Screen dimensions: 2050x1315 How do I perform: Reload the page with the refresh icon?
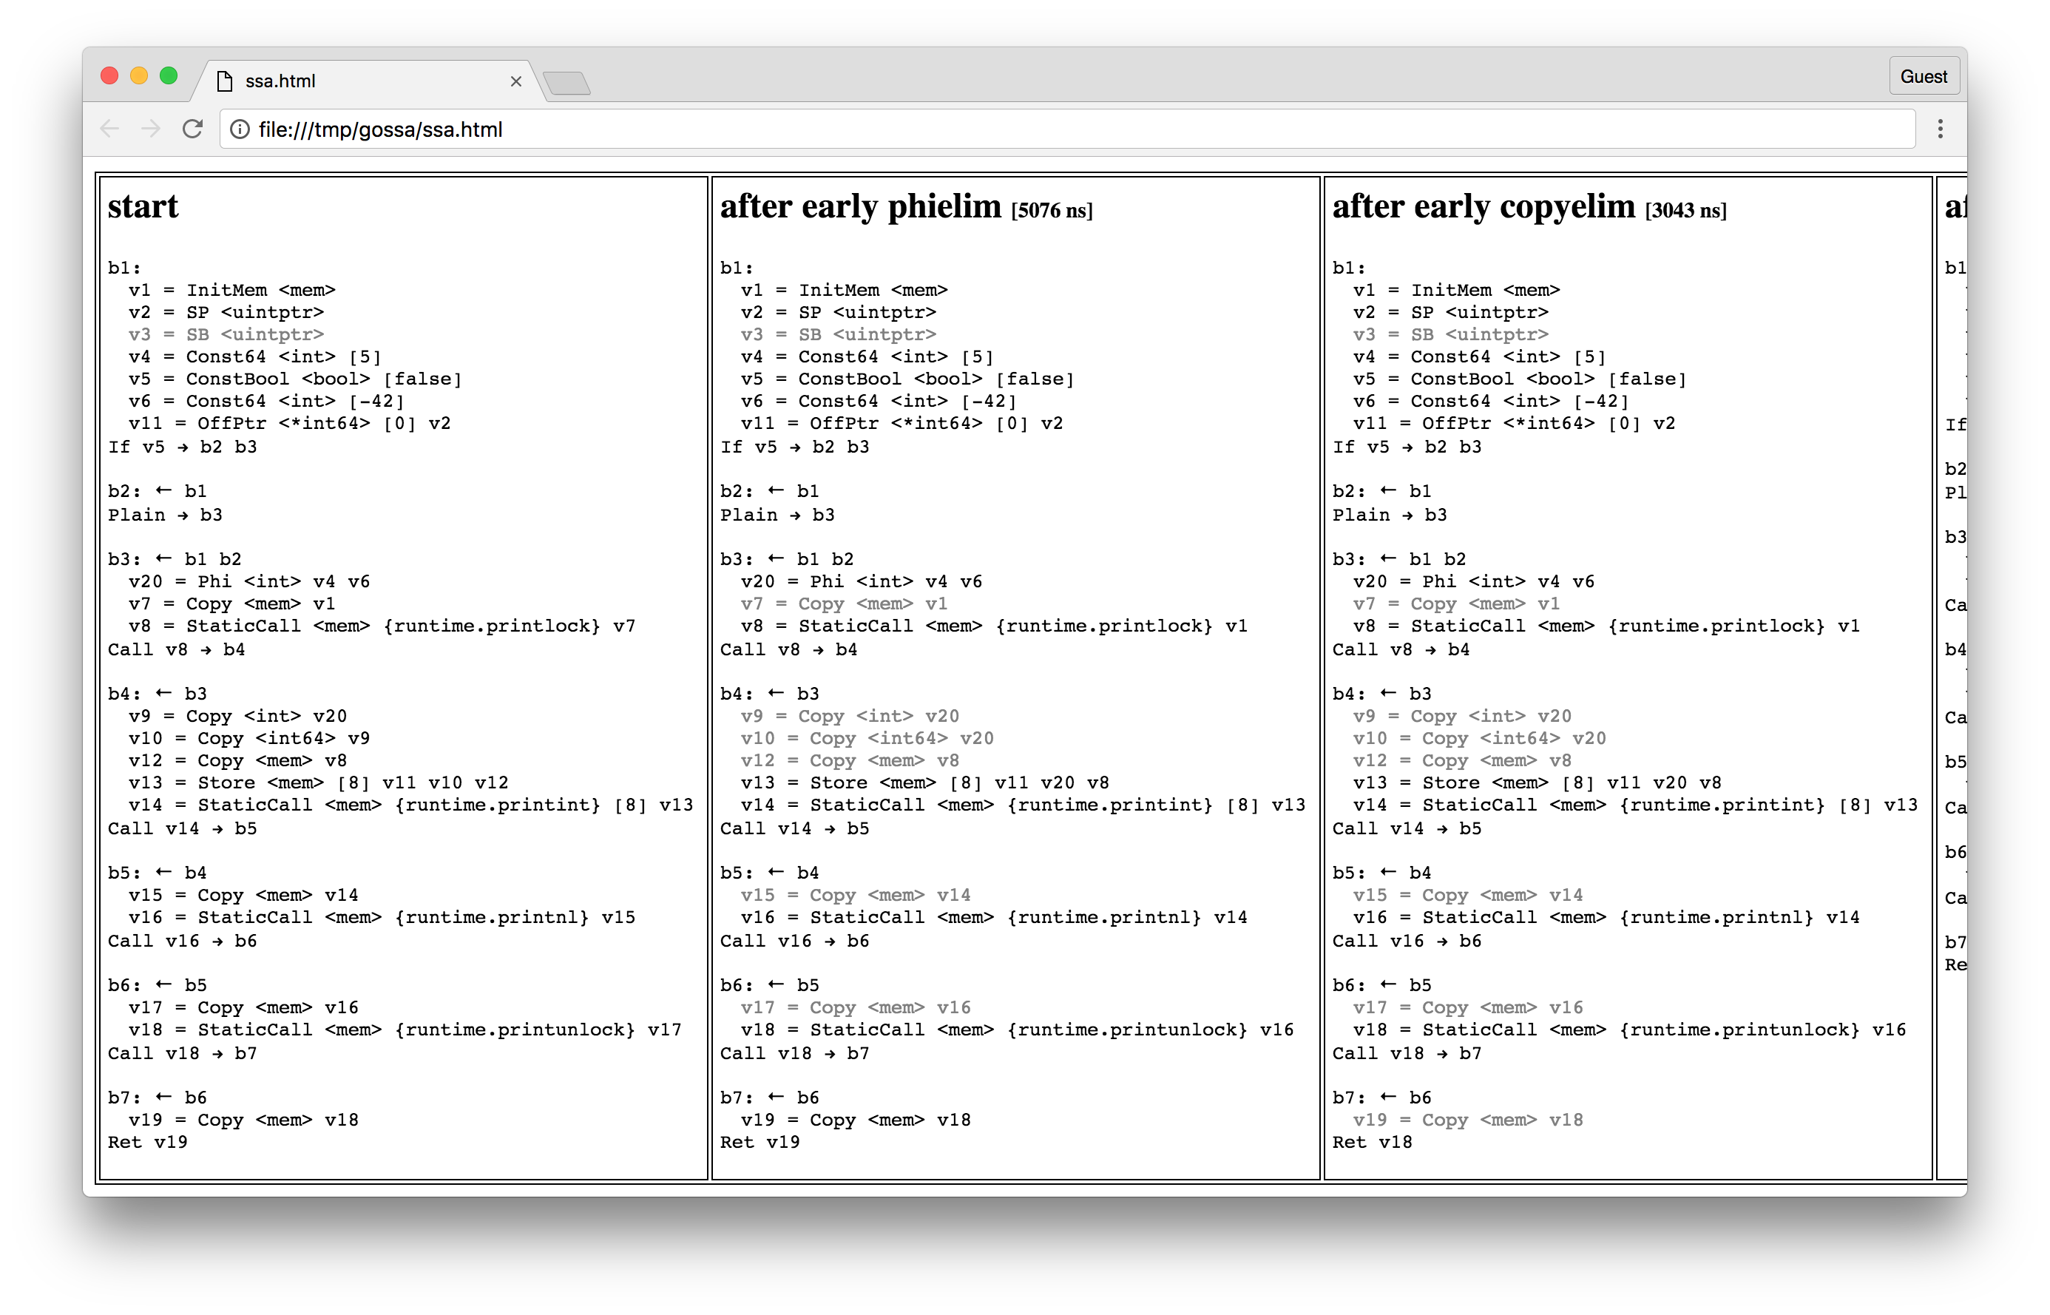pos(194,129)
